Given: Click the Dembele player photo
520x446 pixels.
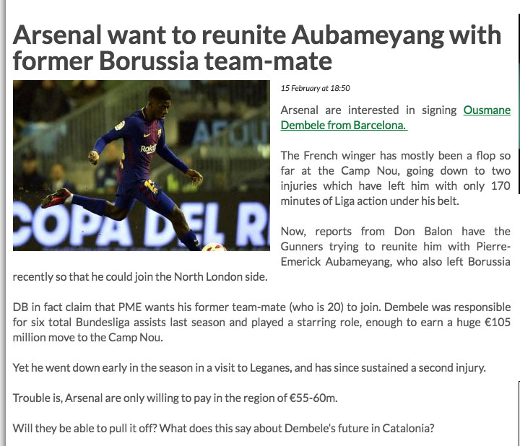Looking at the screenshot, I should [x=142, y=165].
